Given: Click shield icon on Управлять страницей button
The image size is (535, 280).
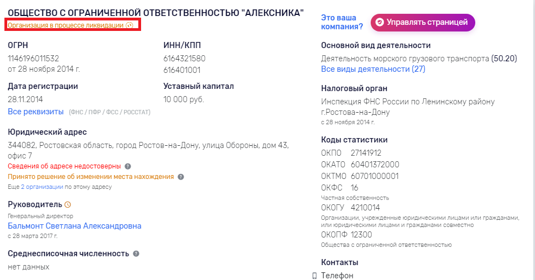Looking at the screenshot, I should [x=380, y=23].
